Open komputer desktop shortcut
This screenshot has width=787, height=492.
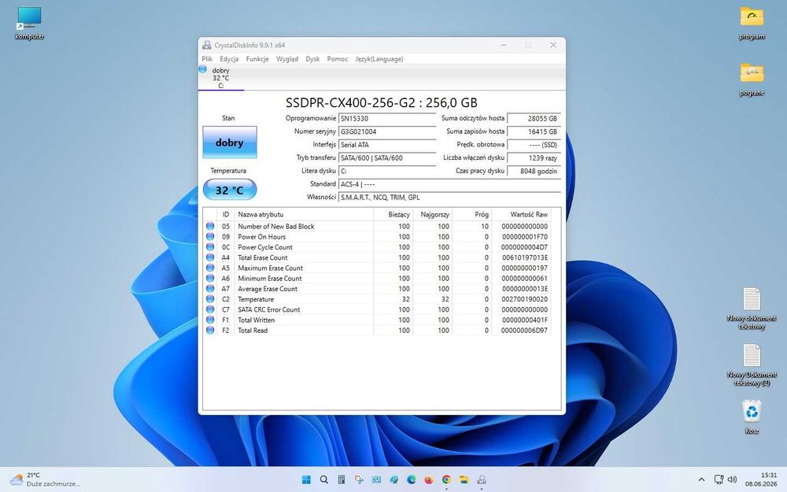coord(29,24)
